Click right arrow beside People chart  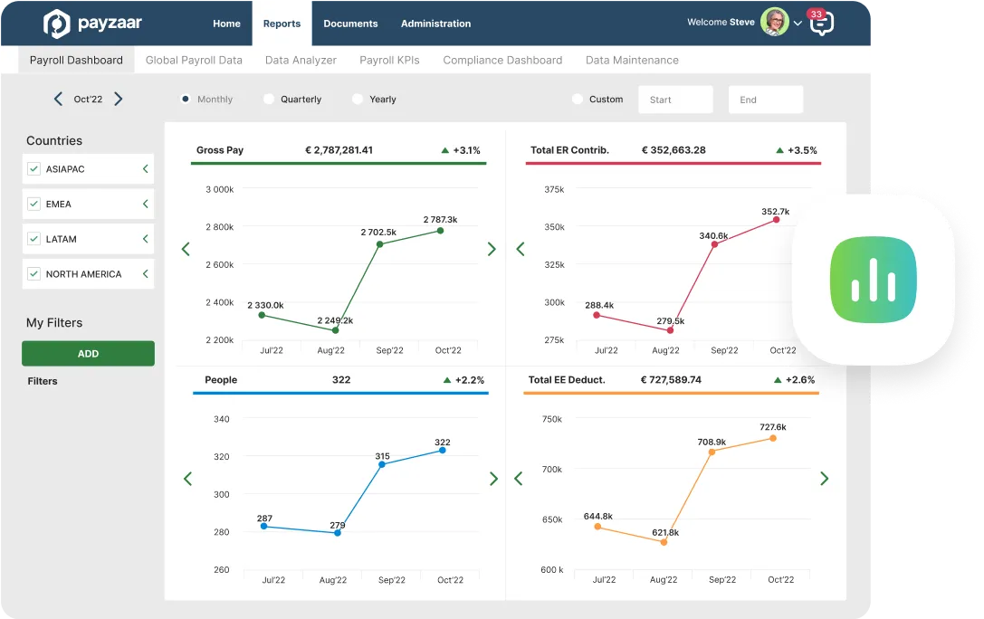pos(493,479)
